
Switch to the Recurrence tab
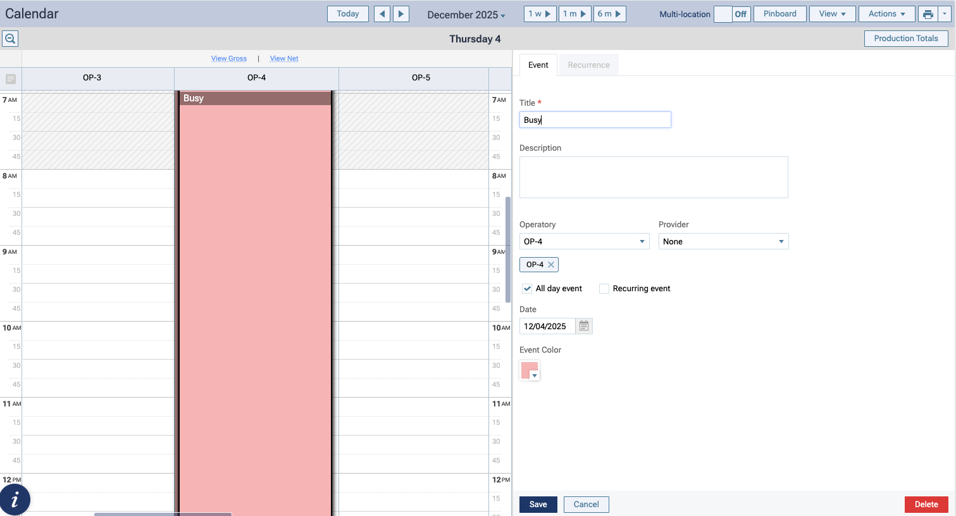click(588, 65)
